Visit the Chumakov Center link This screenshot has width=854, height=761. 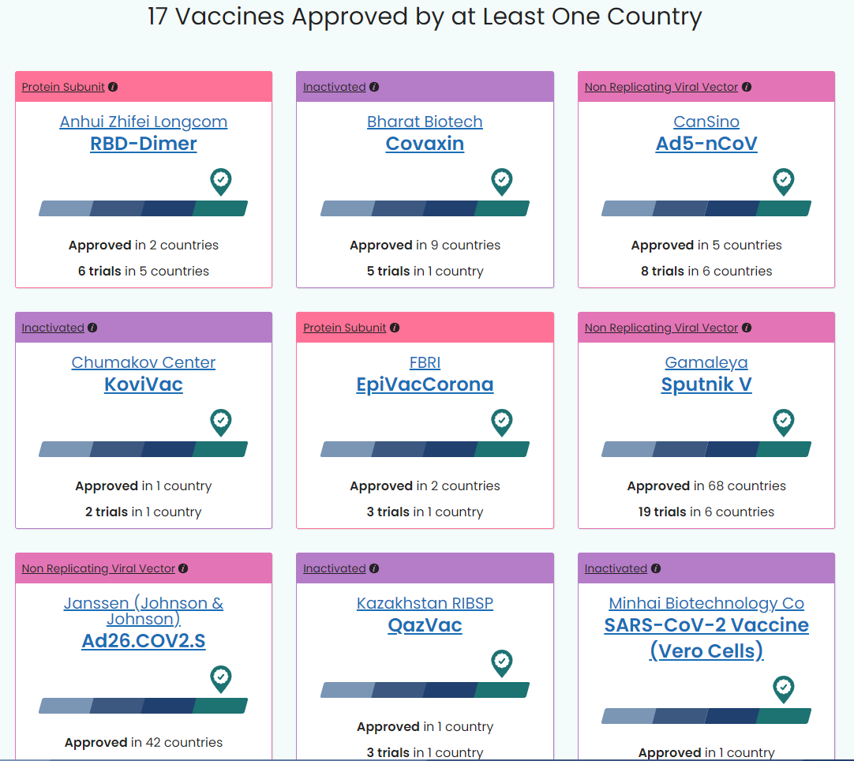143,362
